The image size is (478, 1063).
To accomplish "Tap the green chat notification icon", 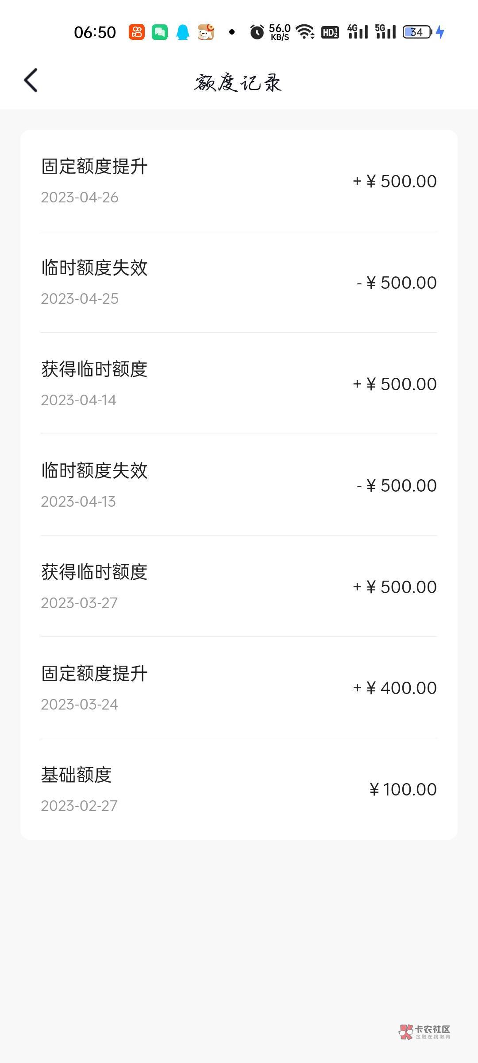I will [160, 32].
